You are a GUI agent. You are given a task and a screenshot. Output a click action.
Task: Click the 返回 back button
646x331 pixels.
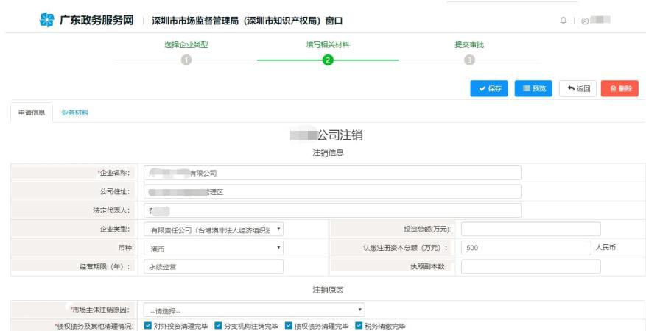(578, 88)
